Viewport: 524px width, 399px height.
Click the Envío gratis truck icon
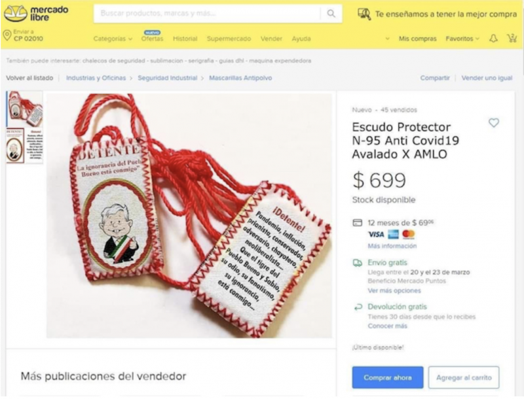pos(358,263)
